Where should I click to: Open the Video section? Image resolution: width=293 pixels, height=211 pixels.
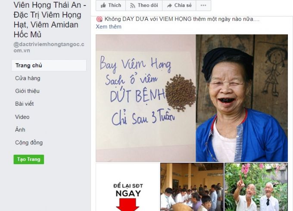pyautogui.click(x=22, y=117)
